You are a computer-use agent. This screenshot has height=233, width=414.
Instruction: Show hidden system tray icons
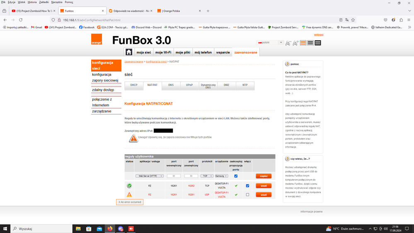tap(370, 229)
